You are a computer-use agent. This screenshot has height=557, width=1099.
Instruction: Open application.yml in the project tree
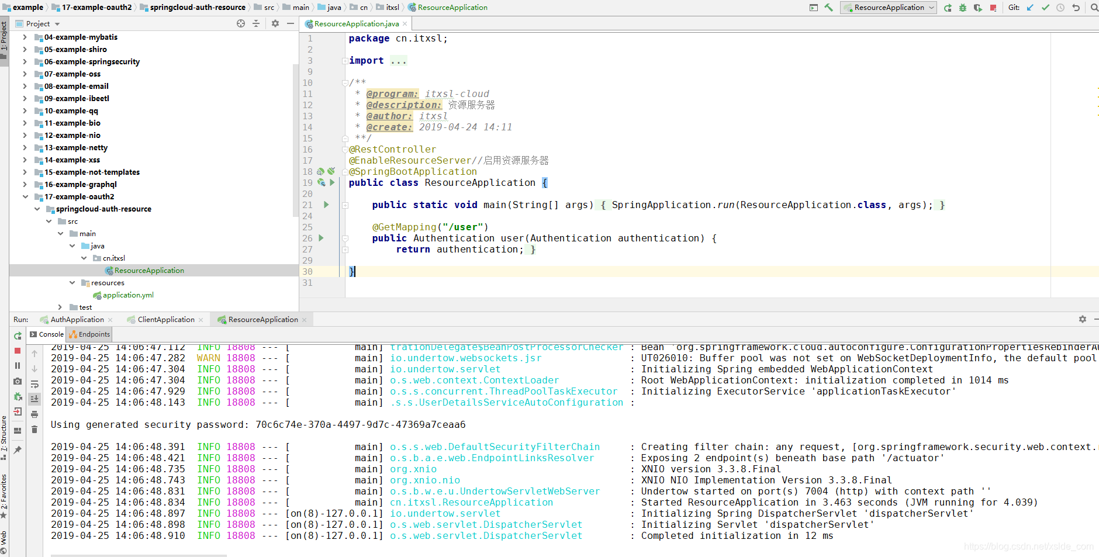click(128, 295)
